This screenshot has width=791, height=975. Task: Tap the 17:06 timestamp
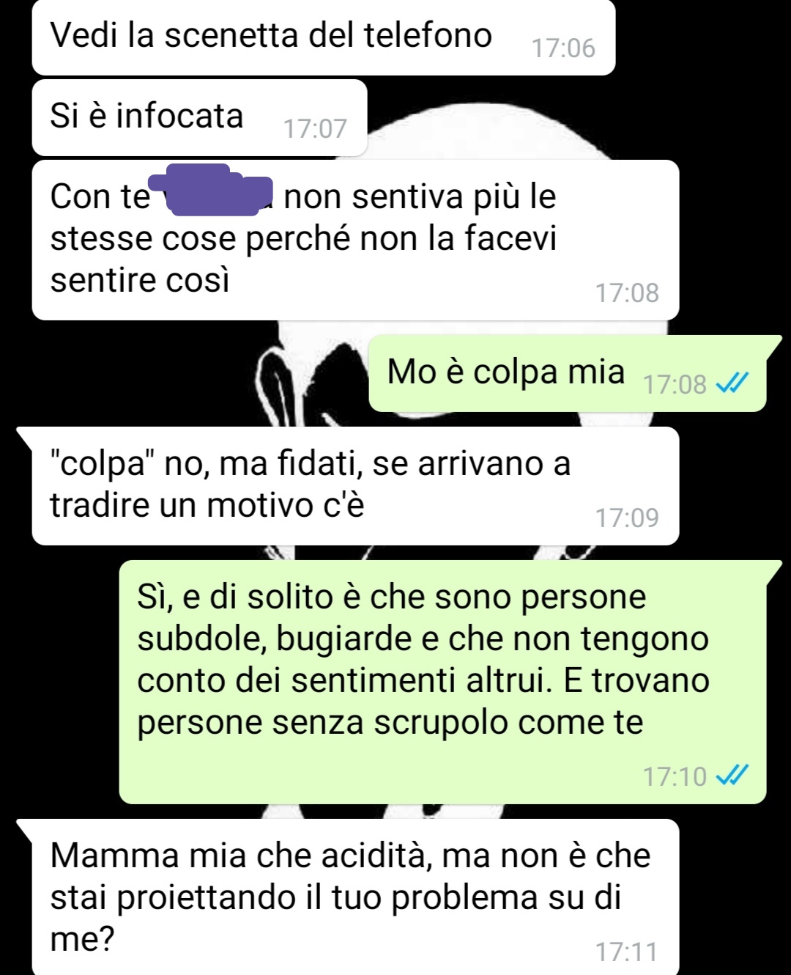[x=563, y=48]
